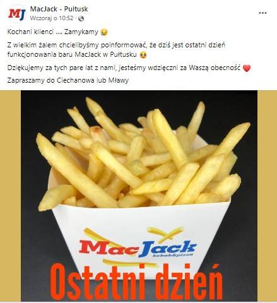Image resolution: width=277 pixels, height=303 pixels.
Task: Click the crossed yellow fries graphic above Jack
Action: (x=165, y=234)
